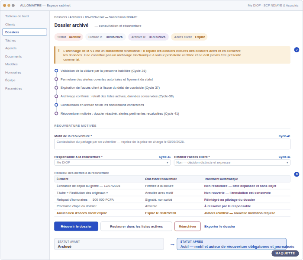The width and height of the screenshot is (303, 260).
Task: Click the cell Réintégré au pilotage du dossier
Action: point(229,200)
